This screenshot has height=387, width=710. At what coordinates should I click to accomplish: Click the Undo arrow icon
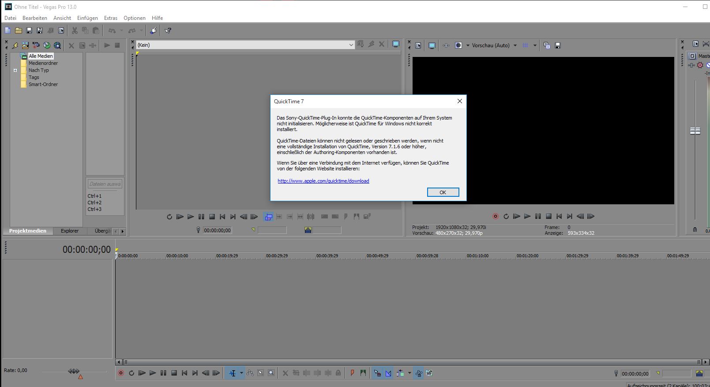point(112,30)
